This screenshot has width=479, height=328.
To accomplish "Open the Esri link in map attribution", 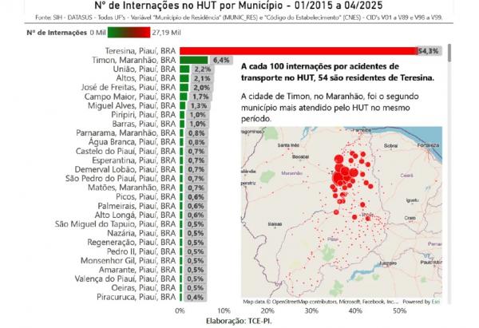I will click(436, 302).
